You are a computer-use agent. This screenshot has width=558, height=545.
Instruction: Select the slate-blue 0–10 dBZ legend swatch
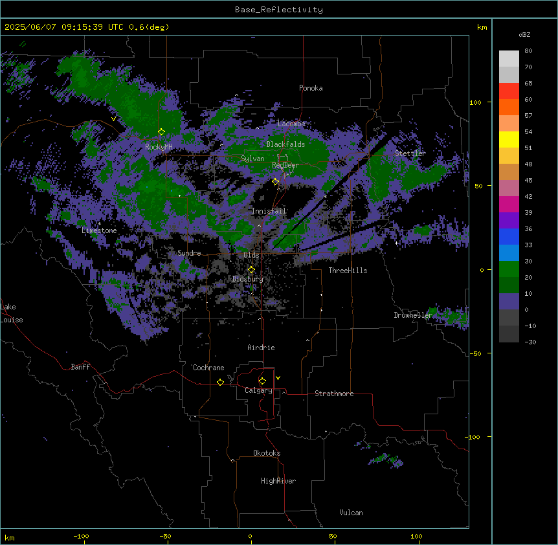pyautogui.click(x=509, y=302)
